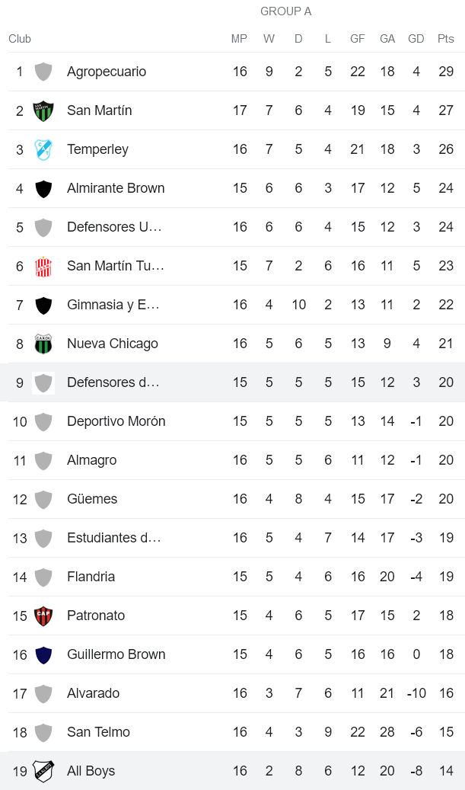Open the Agropecuario team page
The width and height of the screenshot is (465, 790).
[105, 71]
